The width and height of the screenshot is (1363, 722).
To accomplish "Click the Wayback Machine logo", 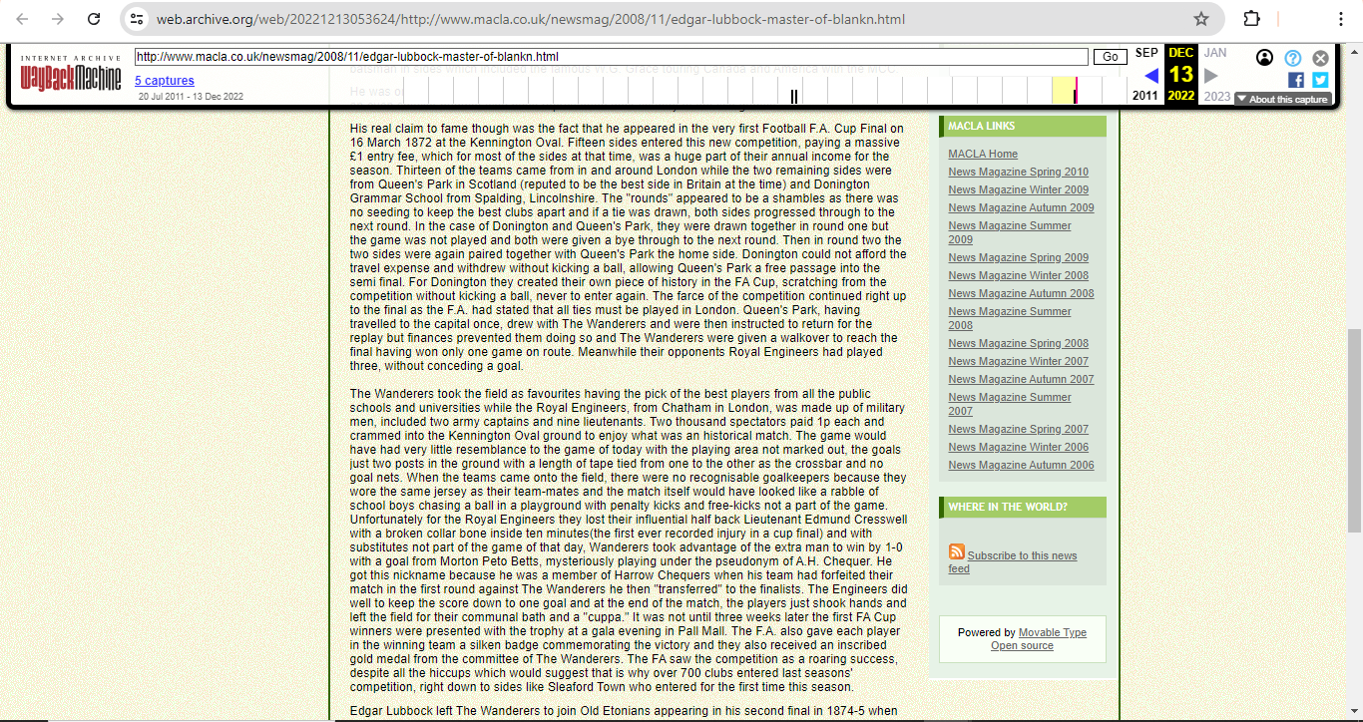I will [71, 74].
